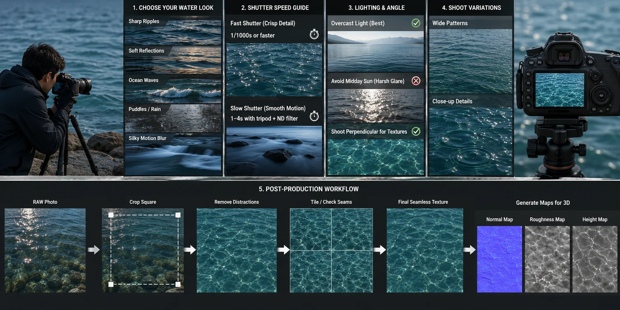The width and height of the screenshot is (620, 310).
Task: Choose the Silky Motion Blur example
Action: [173, 154]
